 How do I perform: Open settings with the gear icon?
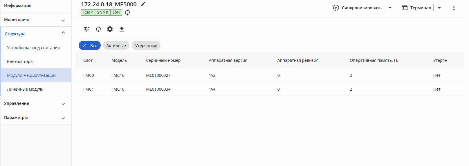[x=110, y=29]
